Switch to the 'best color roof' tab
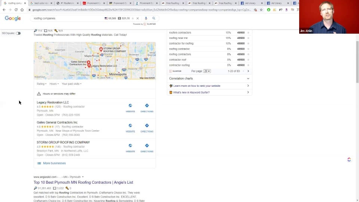 click(41, 3)
